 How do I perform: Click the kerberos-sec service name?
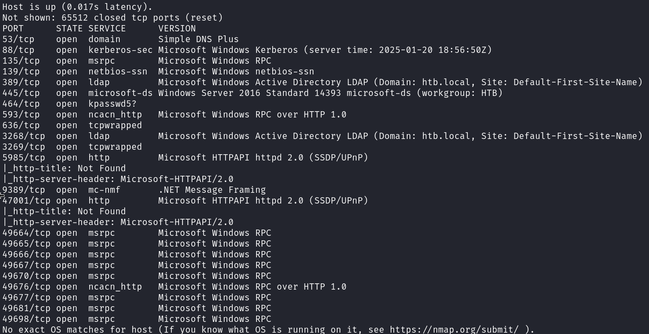(x=120, y=50)
